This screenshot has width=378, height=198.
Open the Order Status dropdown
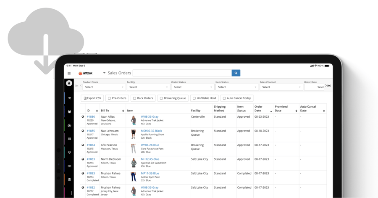pos(192,87)
